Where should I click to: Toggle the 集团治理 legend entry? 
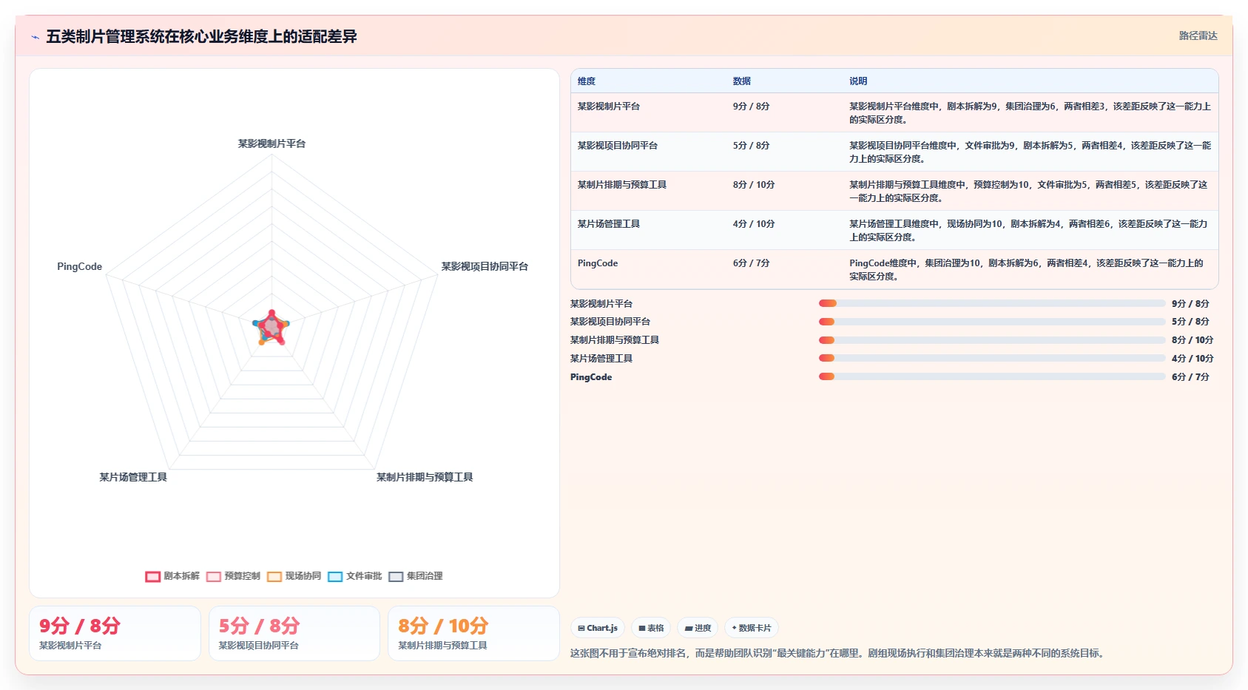(x=415, y=576)
